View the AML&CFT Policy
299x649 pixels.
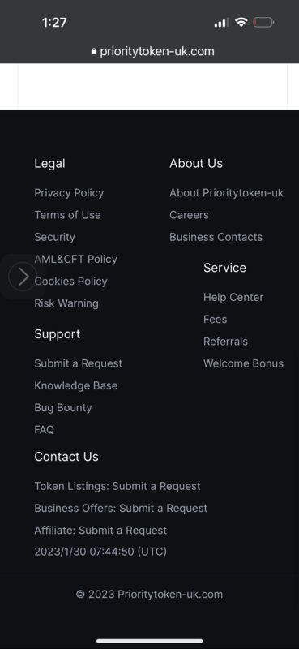[x=75, y=259]
